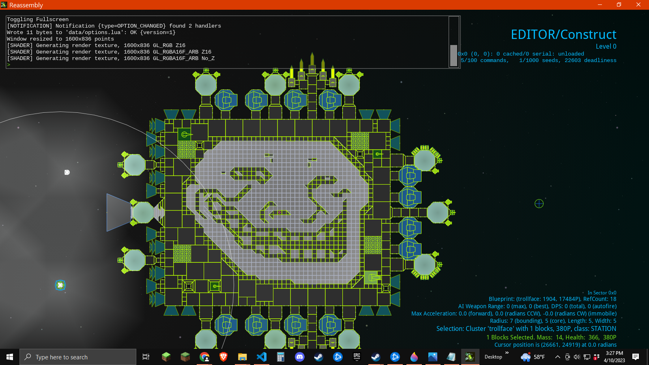Click the red core dot at the trollface center
Viewport: 649px width, 365px height.
[x=279, y=213]
